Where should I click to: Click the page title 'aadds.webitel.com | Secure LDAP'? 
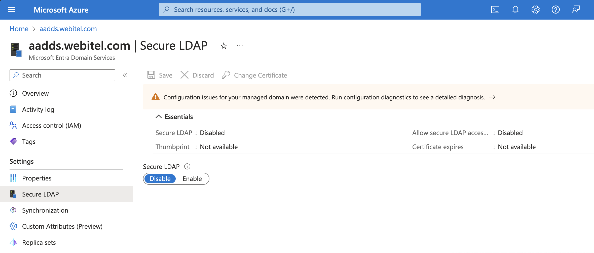coord(118,46)
